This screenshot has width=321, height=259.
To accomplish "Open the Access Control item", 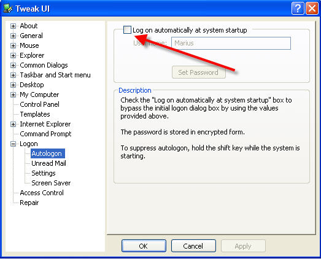I will pyautogui.click(x=42, y=193).
